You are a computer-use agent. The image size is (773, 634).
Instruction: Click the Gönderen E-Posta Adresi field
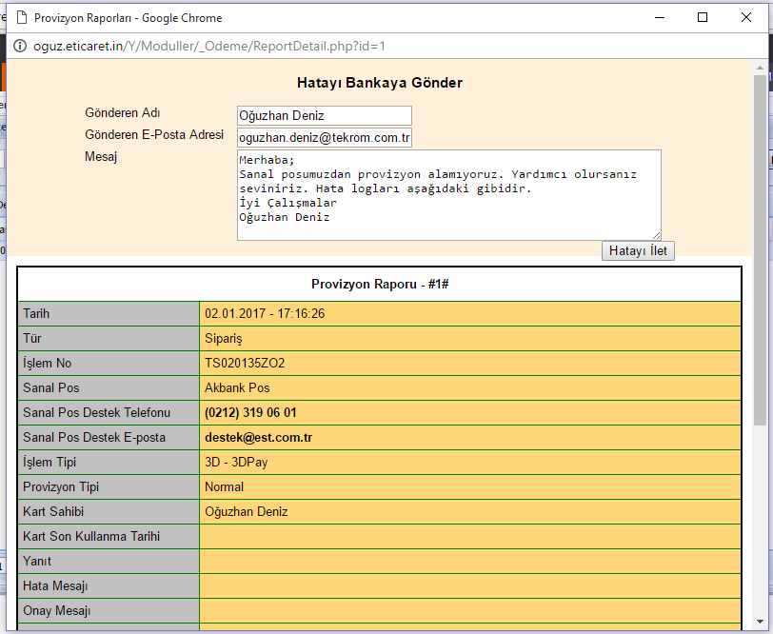click(x=325, y=137)
